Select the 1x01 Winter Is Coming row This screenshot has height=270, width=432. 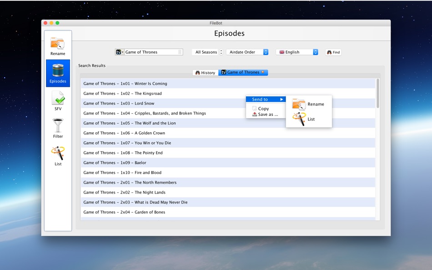(x=228, y=84)
